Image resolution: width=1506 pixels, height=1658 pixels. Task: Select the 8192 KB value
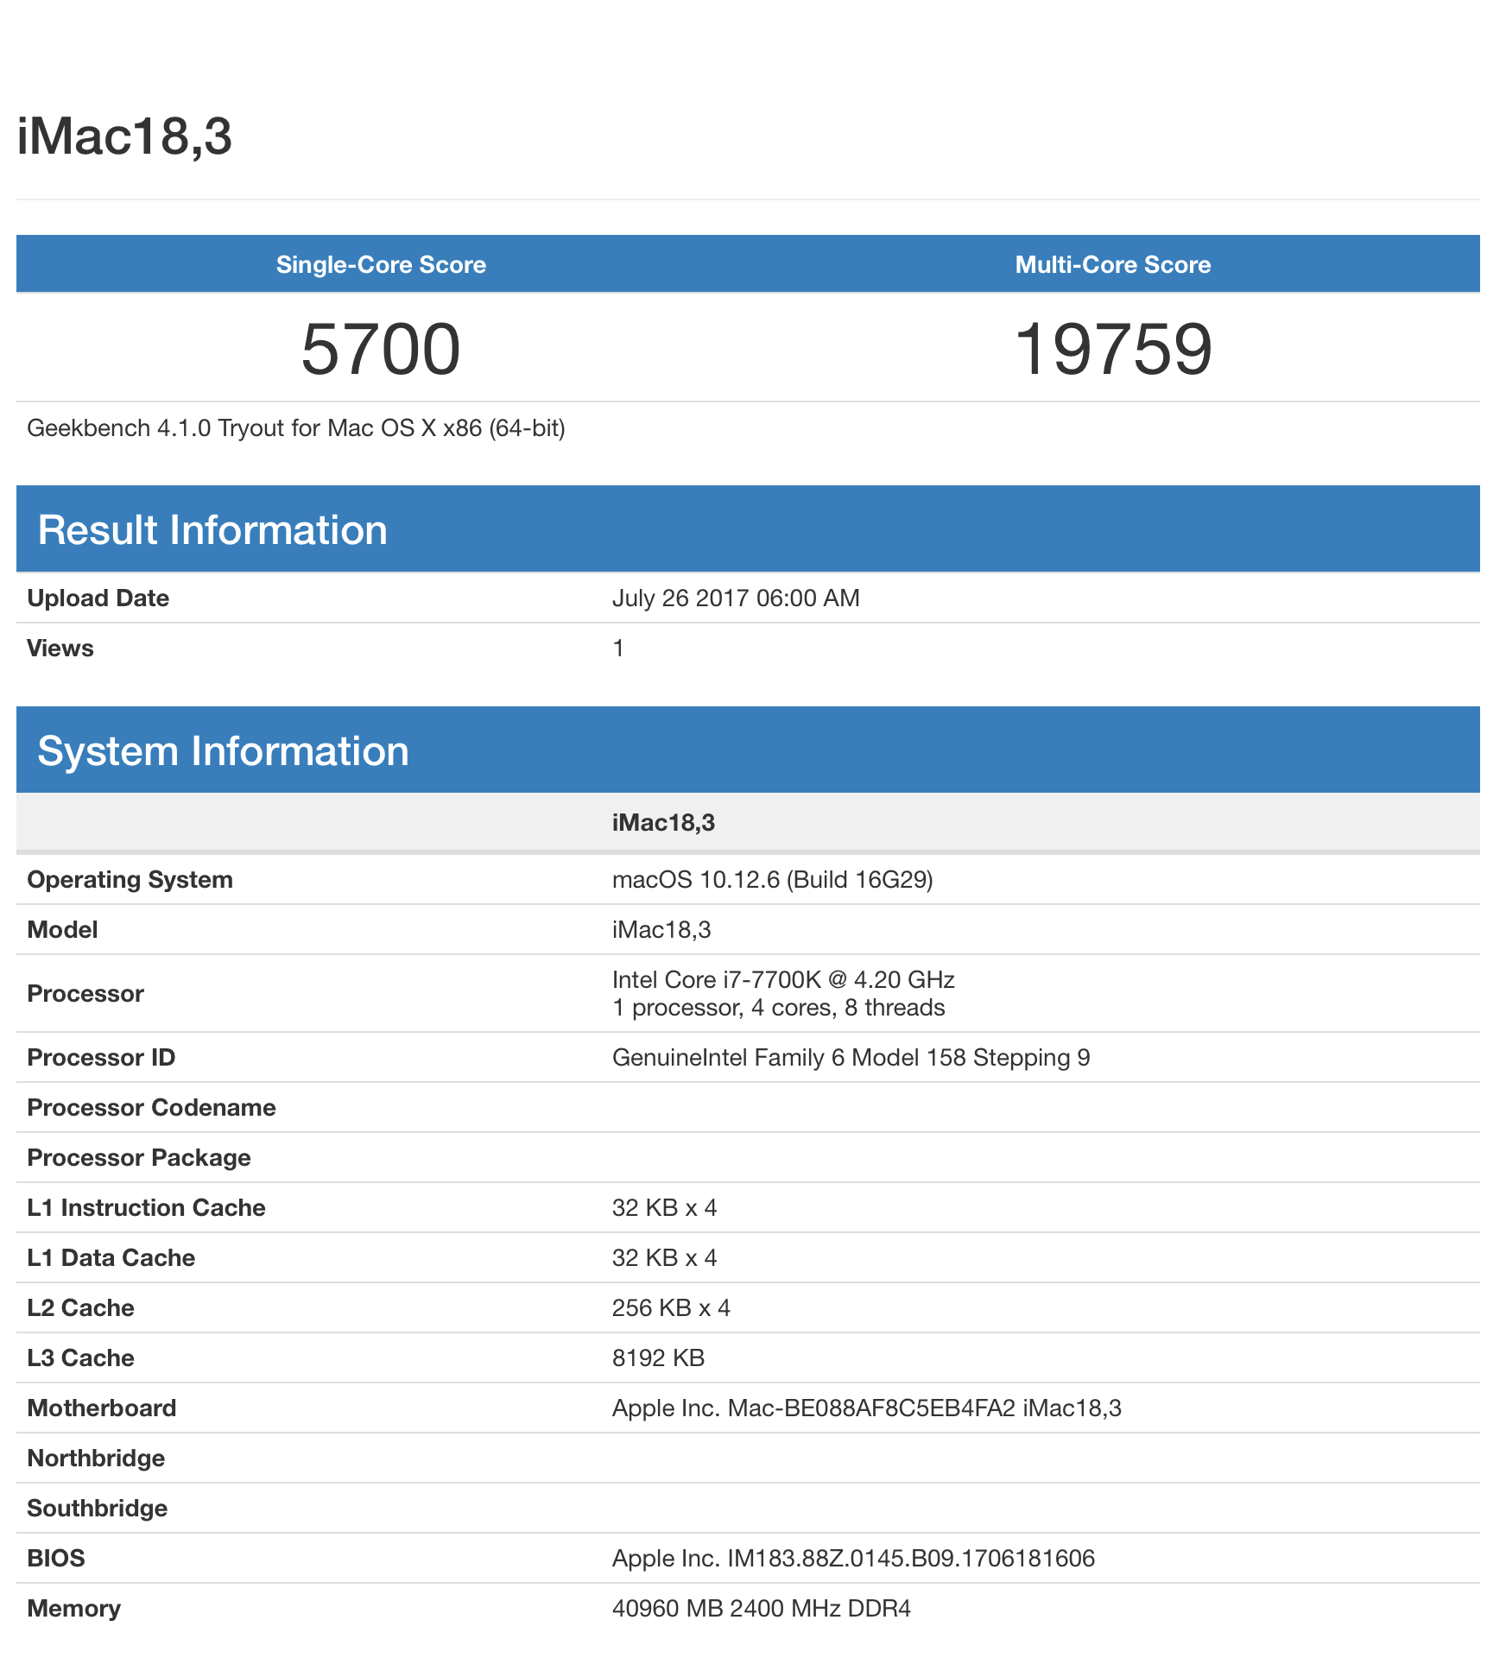(x=659, y=1357)
